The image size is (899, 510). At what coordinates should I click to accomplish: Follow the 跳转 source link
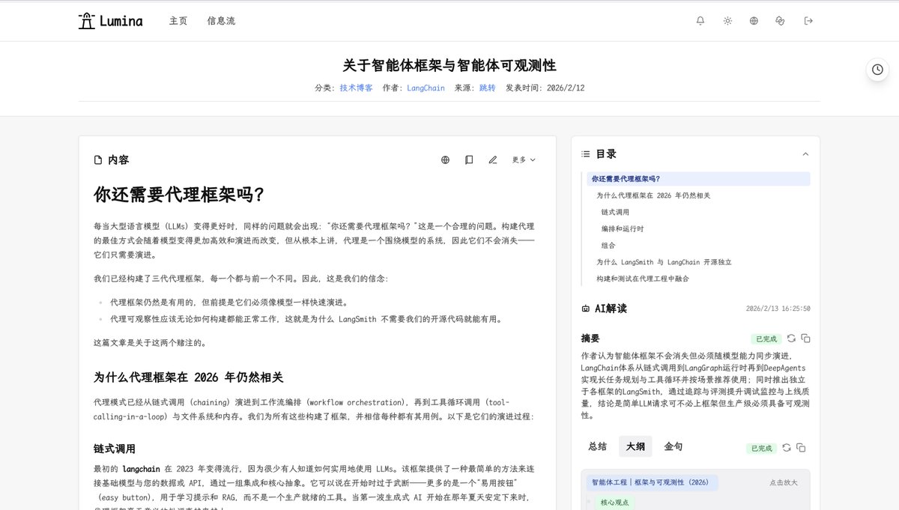pos(488,88)
